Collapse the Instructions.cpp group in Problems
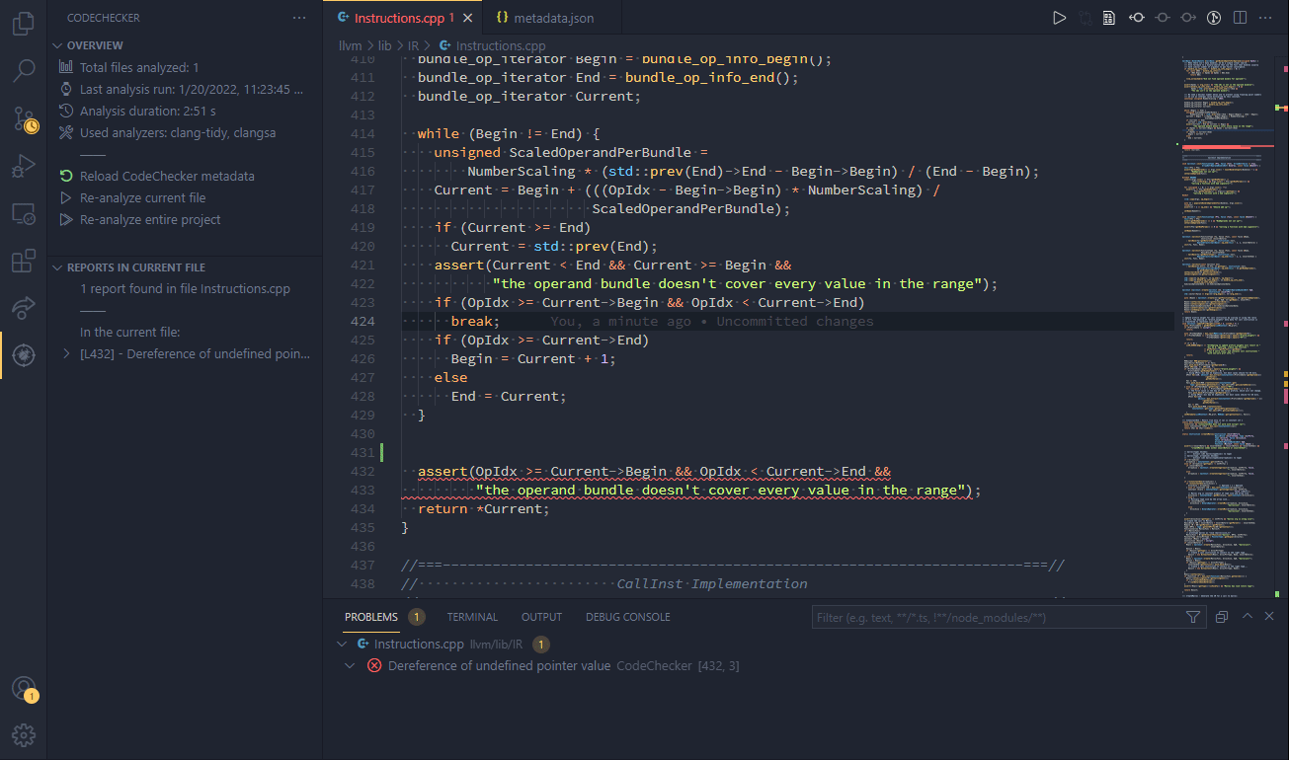The width and height of the screenshot is (1289, 760). point(340,643)
